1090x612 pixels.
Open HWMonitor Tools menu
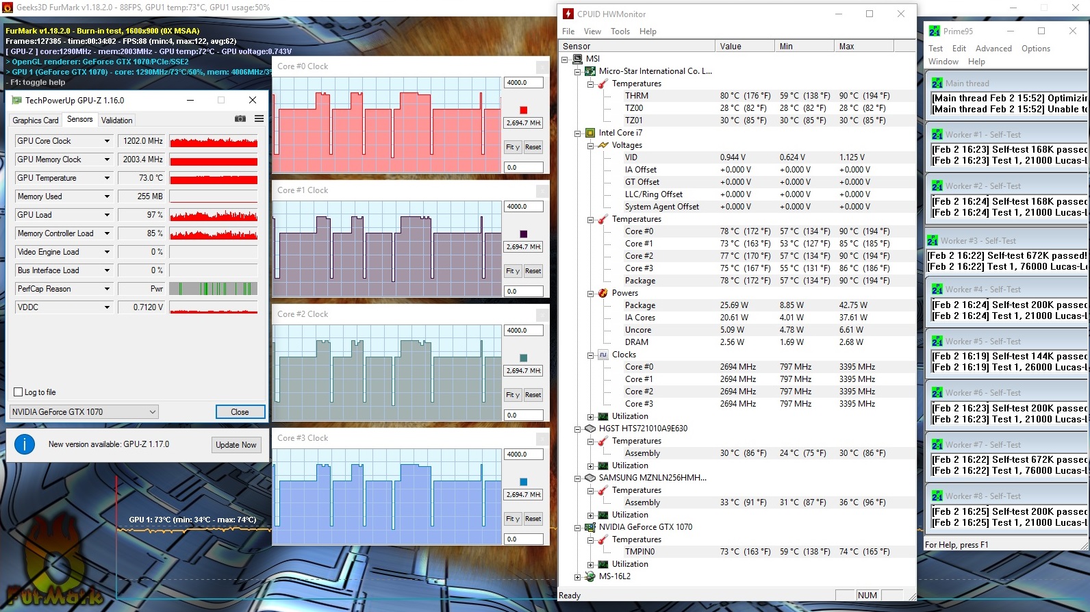coord(620,31)
